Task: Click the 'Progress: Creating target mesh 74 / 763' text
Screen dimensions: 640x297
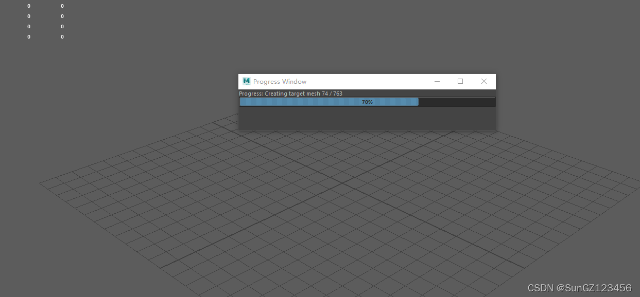Action: [x=290, y=94]
